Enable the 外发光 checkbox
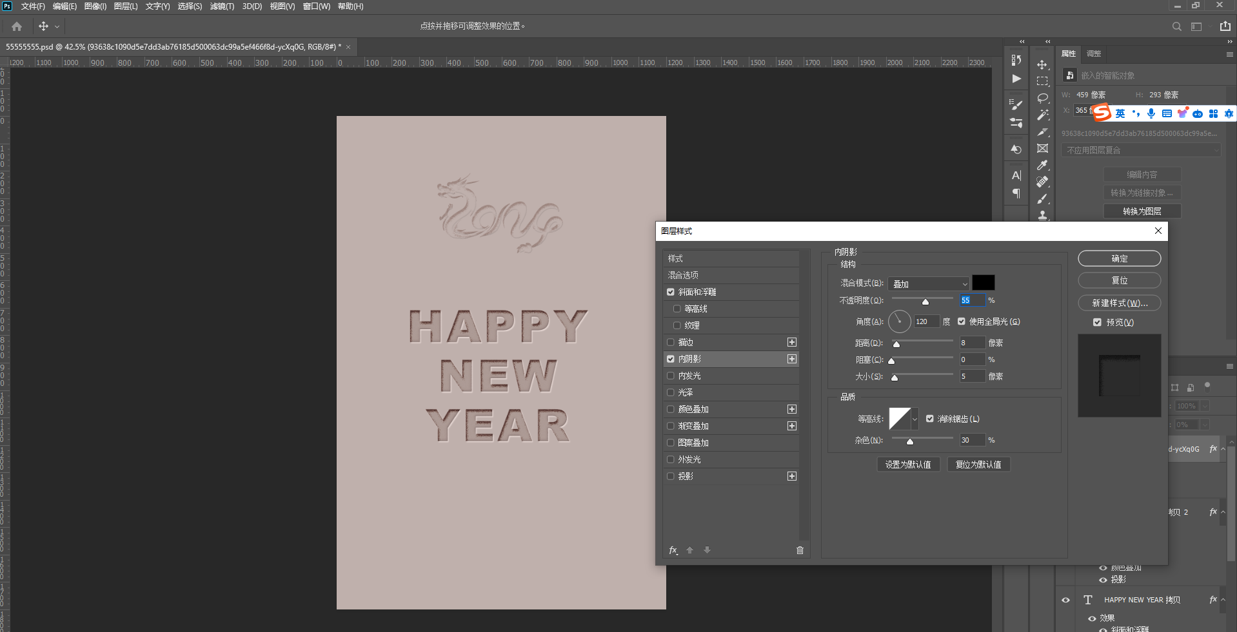Screen dimensions: 1237x632 pos(671,459)
